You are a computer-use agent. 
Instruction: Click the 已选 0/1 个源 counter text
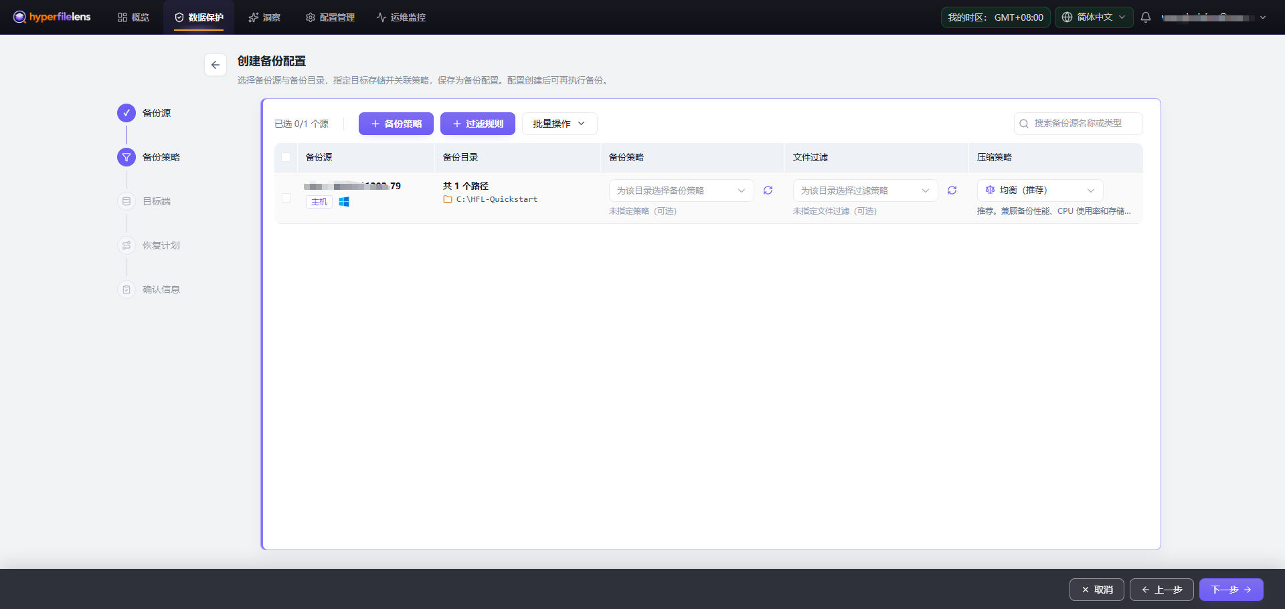[x=301, y=124]
